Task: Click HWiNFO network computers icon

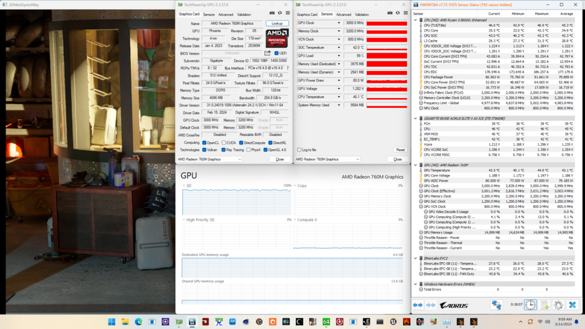Action: click(496, 305)
